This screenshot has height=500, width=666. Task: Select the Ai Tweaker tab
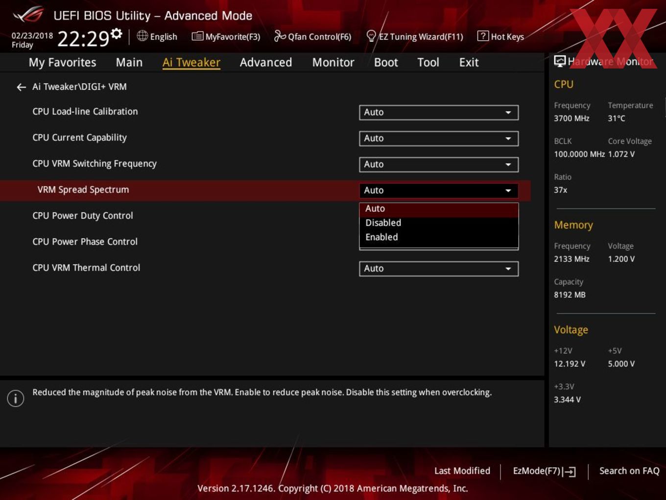(x=191, y=62)
